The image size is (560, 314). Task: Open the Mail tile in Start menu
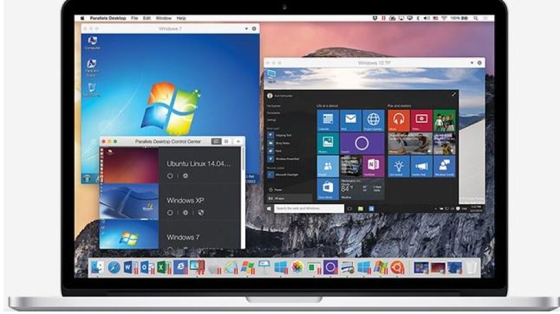(351, 120)
